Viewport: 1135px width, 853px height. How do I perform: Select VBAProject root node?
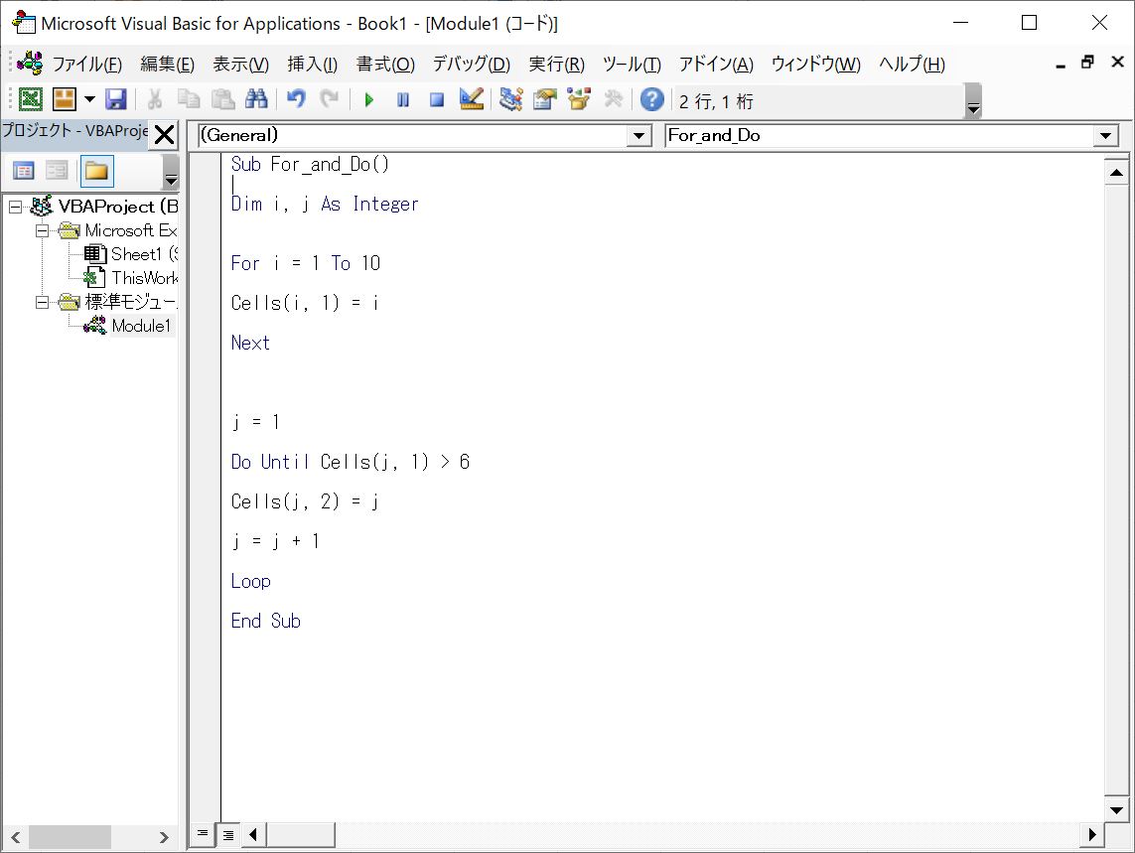click(x=118, y=207)
